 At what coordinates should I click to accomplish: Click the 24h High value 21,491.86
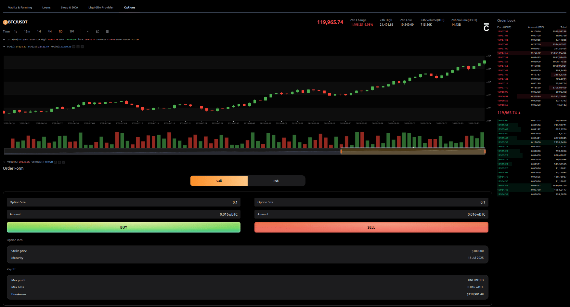tap(386, 25)
